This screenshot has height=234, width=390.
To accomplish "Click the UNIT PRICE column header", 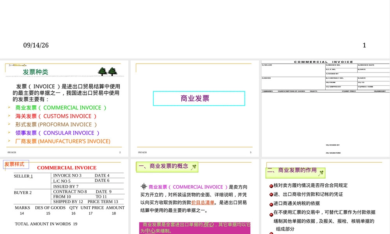I will coord(92,207).
